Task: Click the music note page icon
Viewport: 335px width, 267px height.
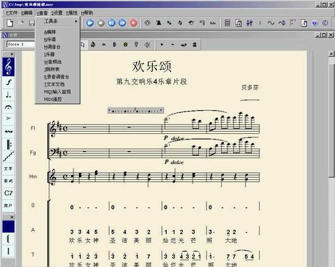Action: coord(239,23)
